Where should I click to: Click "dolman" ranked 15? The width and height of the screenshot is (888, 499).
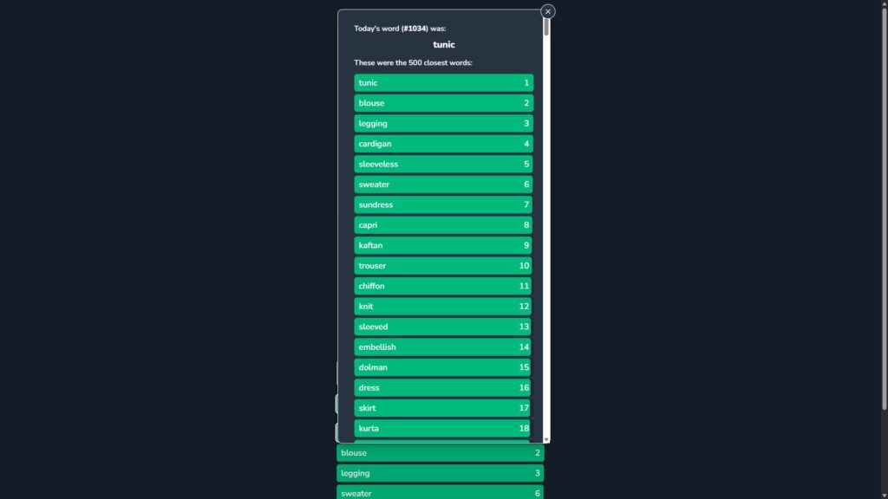coord(443,366)
